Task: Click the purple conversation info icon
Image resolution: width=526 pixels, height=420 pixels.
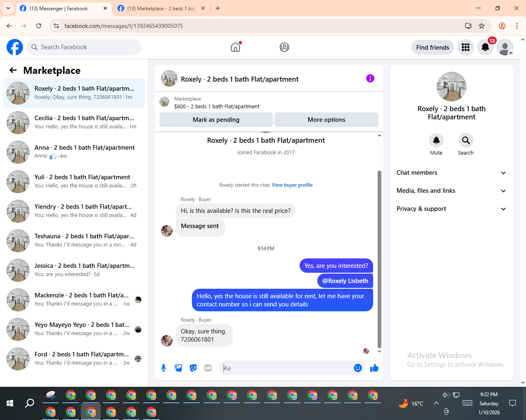Action: point(370,78)
